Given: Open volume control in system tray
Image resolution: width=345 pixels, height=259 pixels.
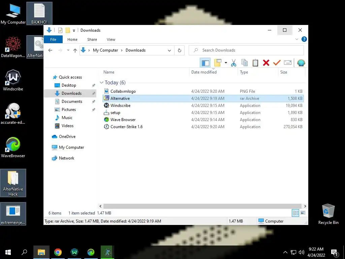Looking at the screenshot, I should [302, 252].
